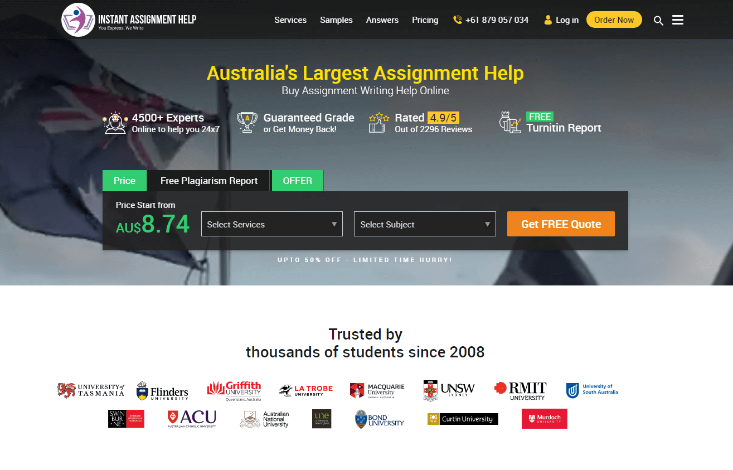Click the user profile icon beside Log in
The height and width of the screenshot is (470, 733).
click(548, 20)
